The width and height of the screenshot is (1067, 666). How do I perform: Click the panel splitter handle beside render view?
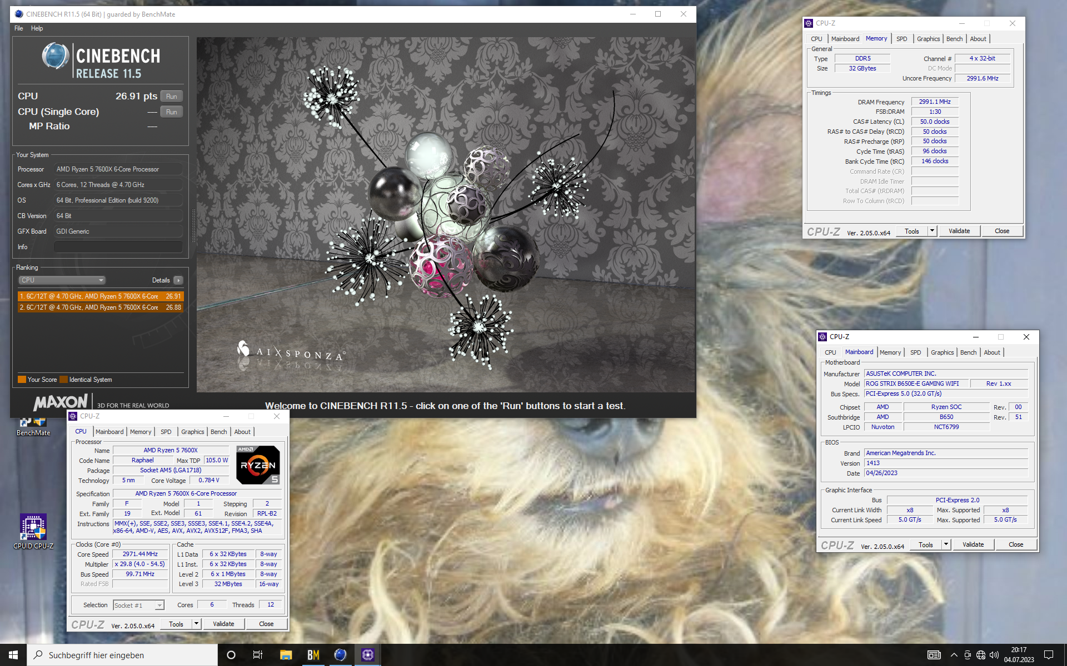[193, 225]
